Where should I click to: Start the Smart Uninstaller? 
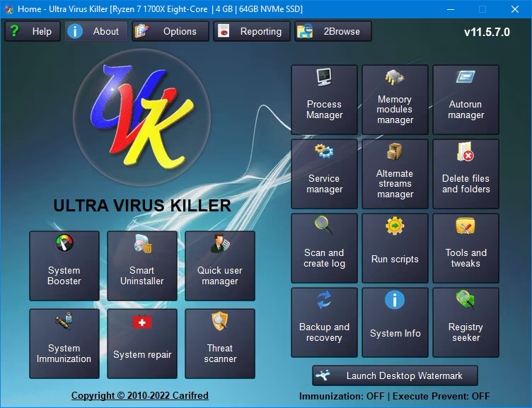[x=142, y=265]
